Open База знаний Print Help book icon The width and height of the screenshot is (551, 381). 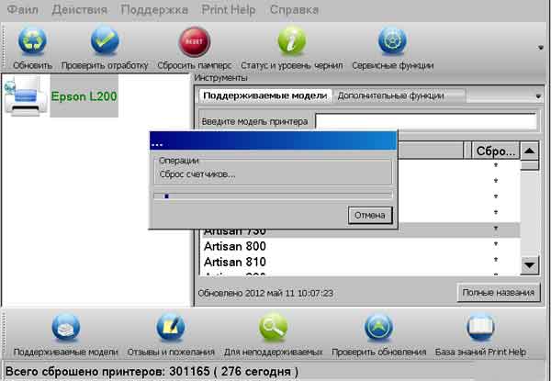[x=481, y=330]
